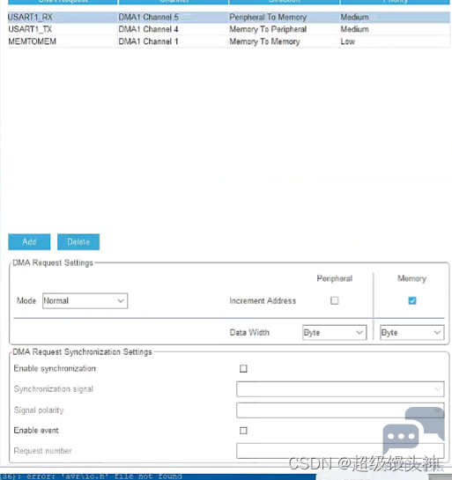Click the Request number input field
The image size is (452, 480).
coord(340,451)
